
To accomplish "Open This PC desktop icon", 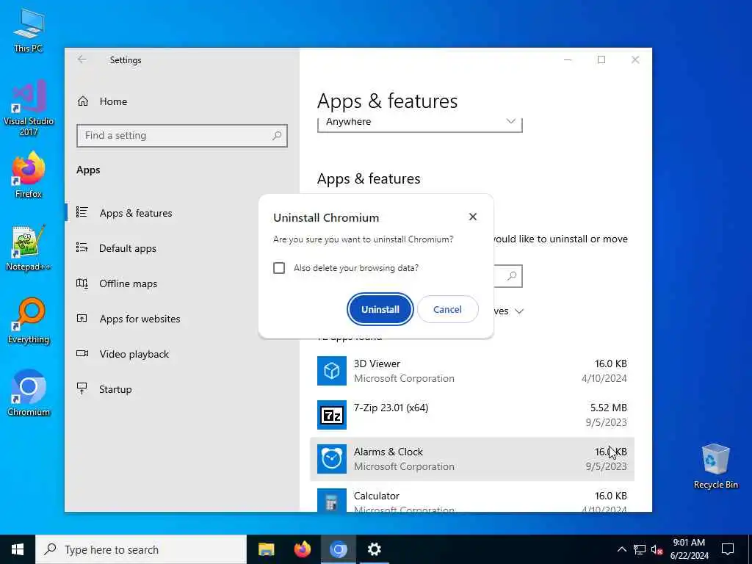I will tap(29, 31).
